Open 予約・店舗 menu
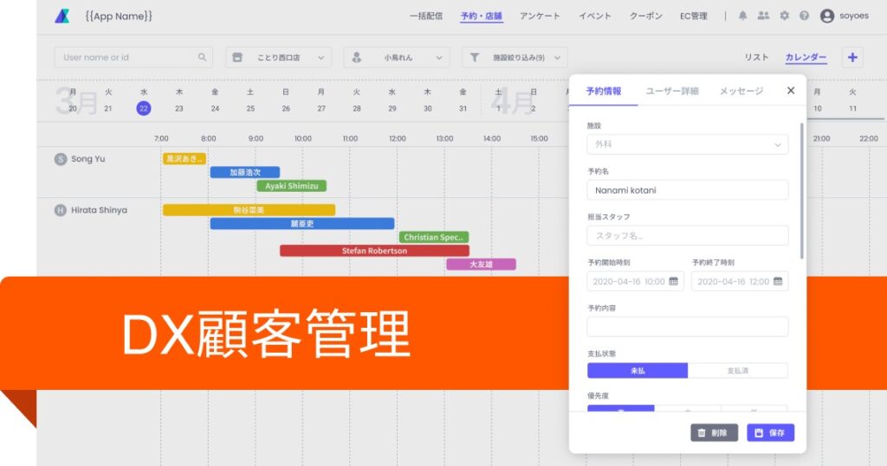This screenshot has height=466, width=887. [x=482, y=16]
